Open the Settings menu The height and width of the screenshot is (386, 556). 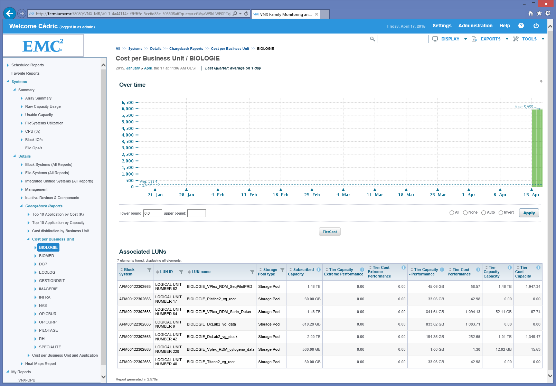tap(442, 26)
